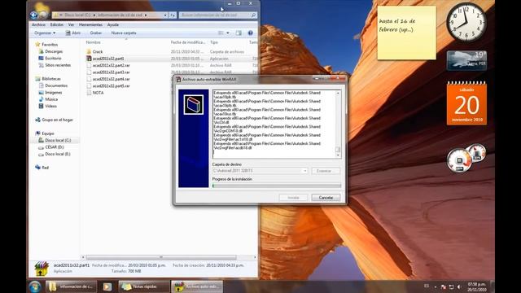Click refresh button beside address bar
Screen dimensions: 521x293
click(173, 15)
